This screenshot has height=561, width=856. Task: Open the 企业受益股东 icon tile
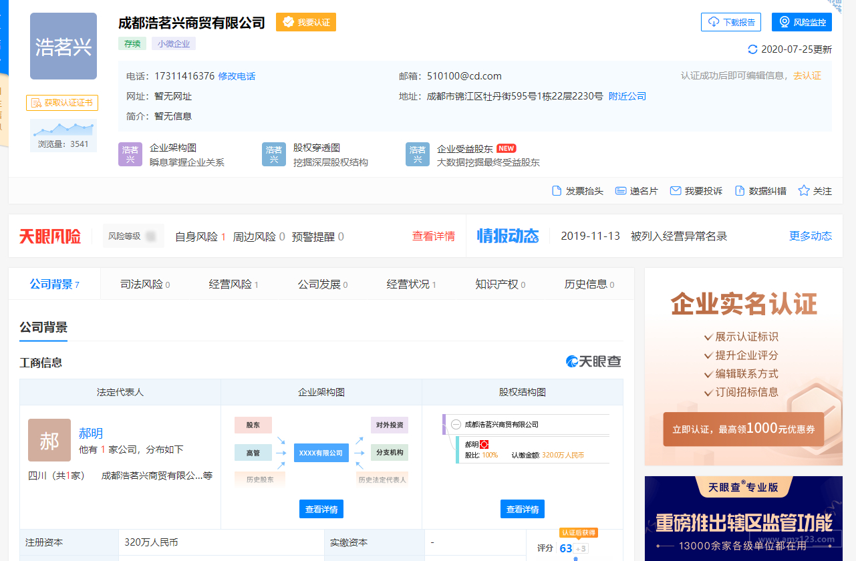[x=418, y=154]
